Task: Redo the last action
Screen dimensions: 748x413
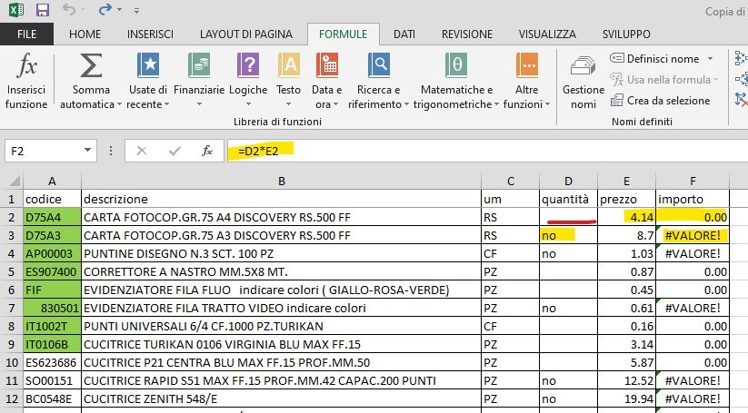Action: [x=105, y=9]
